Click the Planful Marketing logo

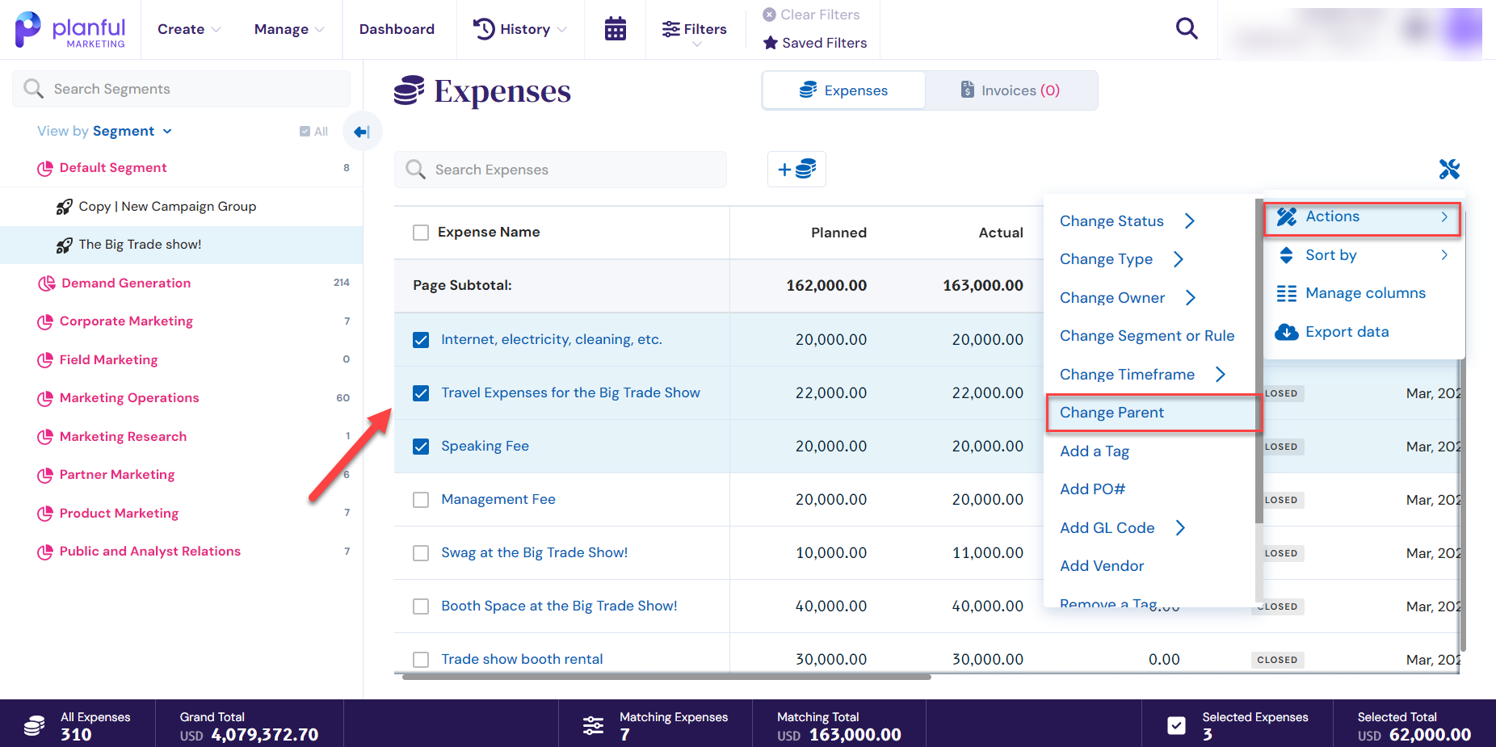coord(70,30)
